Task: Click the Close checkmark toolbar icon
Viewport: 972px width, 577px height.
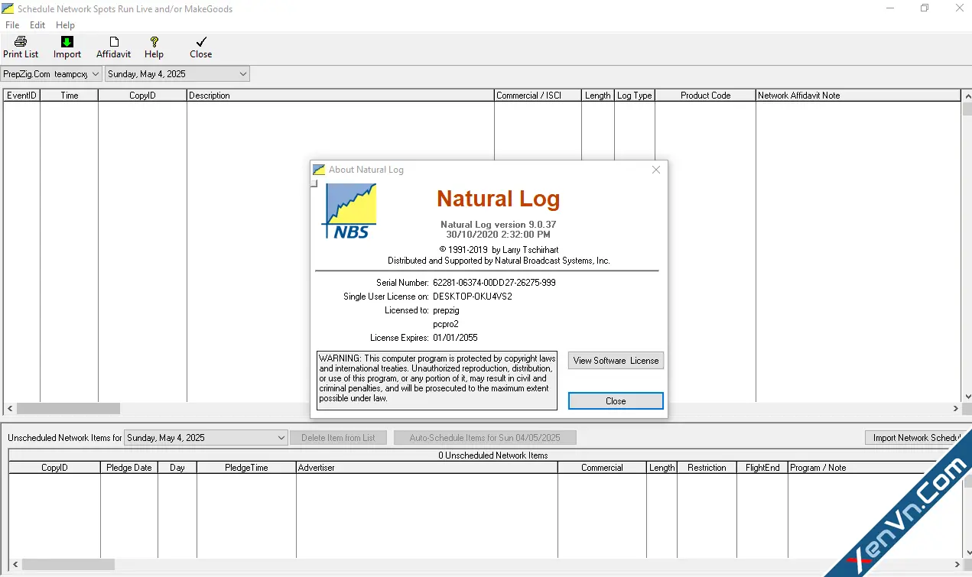Action: tap(201, 41)
